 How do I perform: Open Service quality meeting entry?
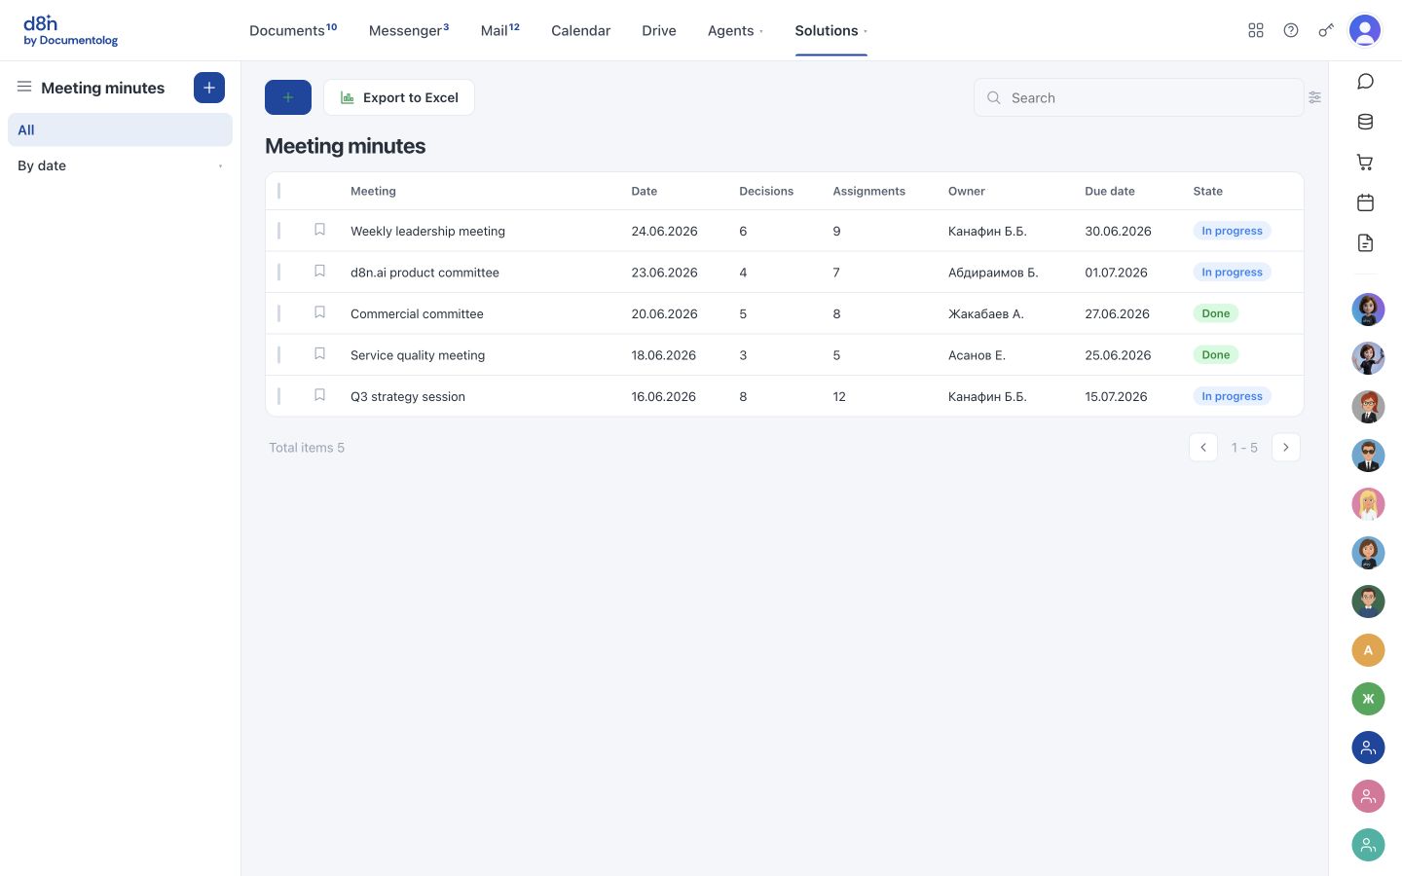418,355
